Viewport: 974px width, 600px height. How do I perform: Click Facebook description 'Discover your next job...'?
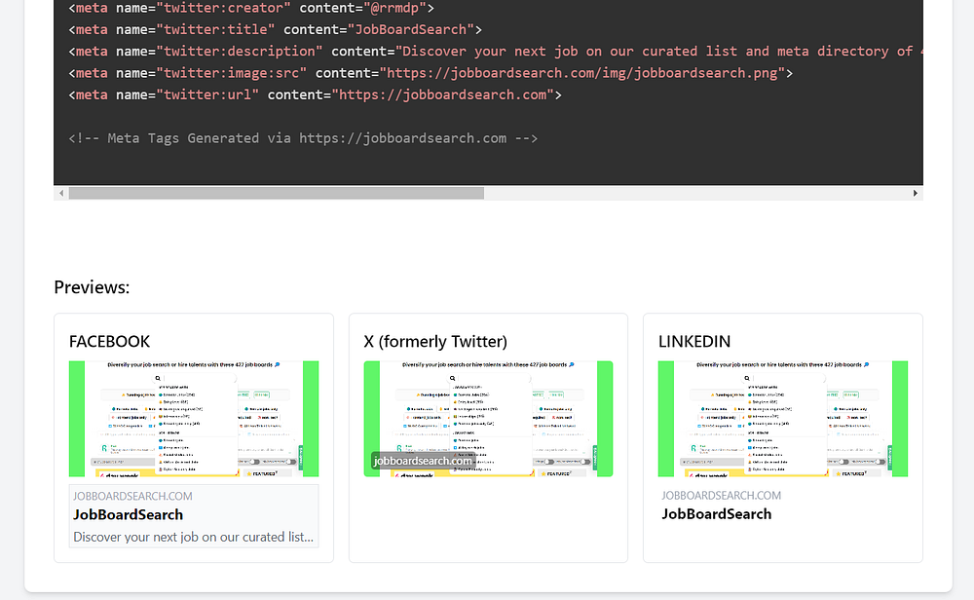[x=193, y=538]
